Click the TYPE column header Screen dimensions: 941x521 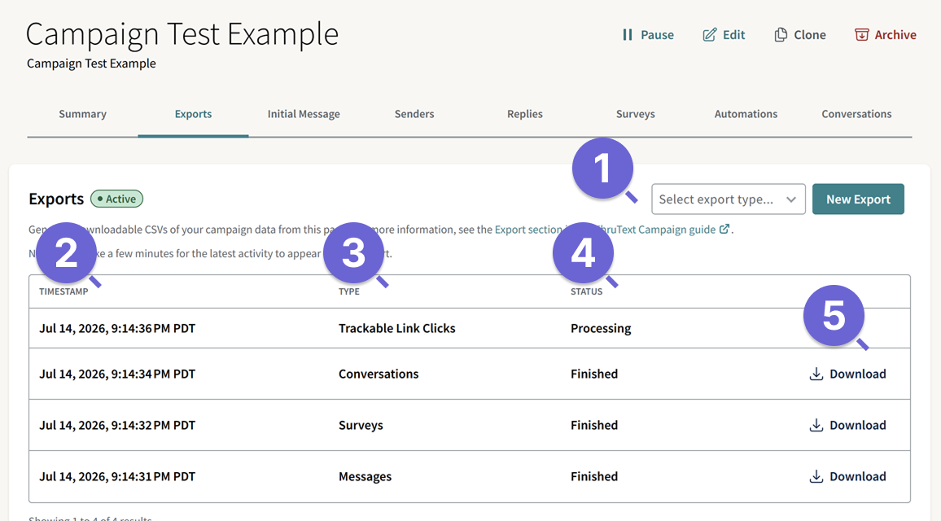[x=349, y=291]
